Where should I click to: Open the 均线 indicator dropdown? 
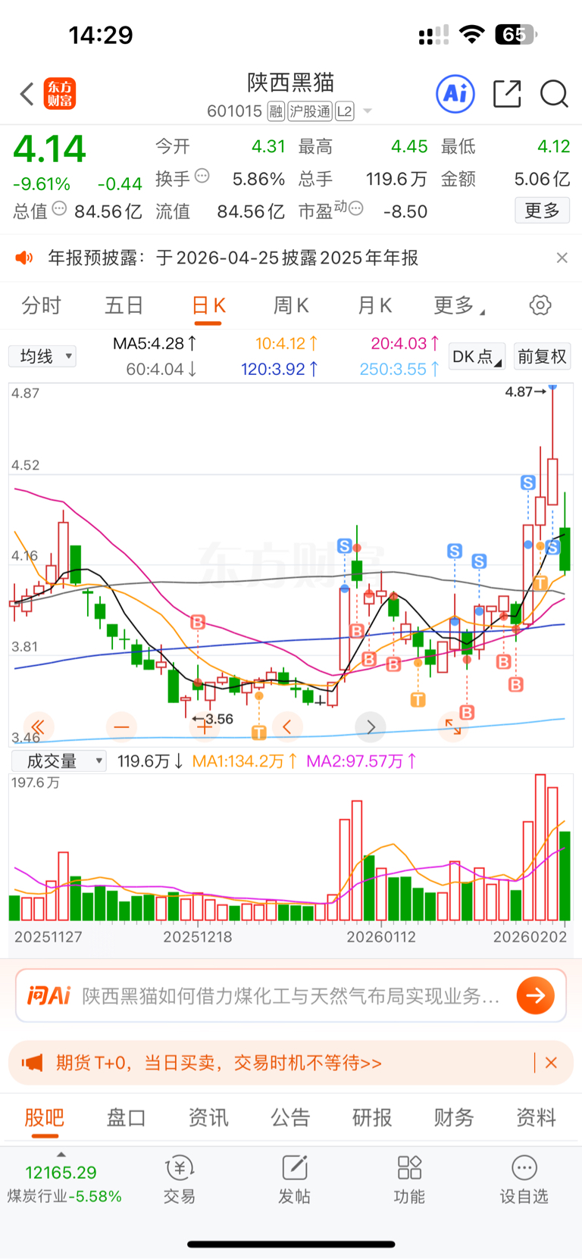click(x=42, y=356)
